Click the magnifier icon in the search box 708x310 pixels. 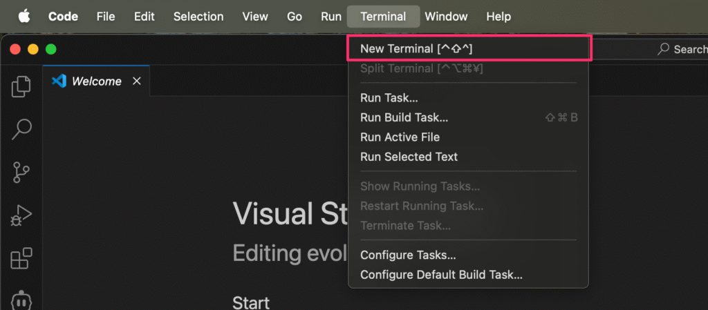point(663,49)
